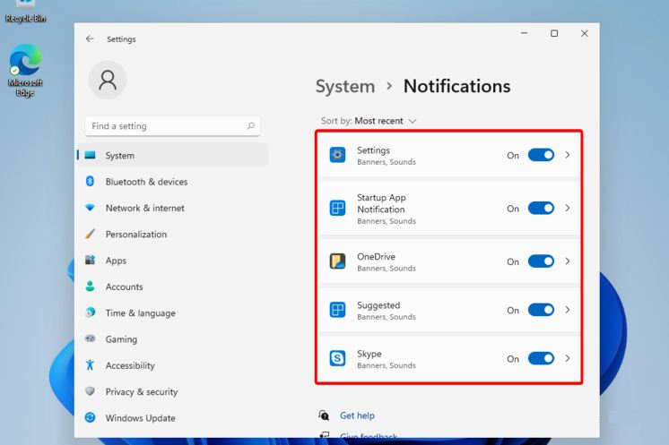This screenshot has height=445, width=669.
Task: Click the Gaming controller icon
Action: (90, 338)
